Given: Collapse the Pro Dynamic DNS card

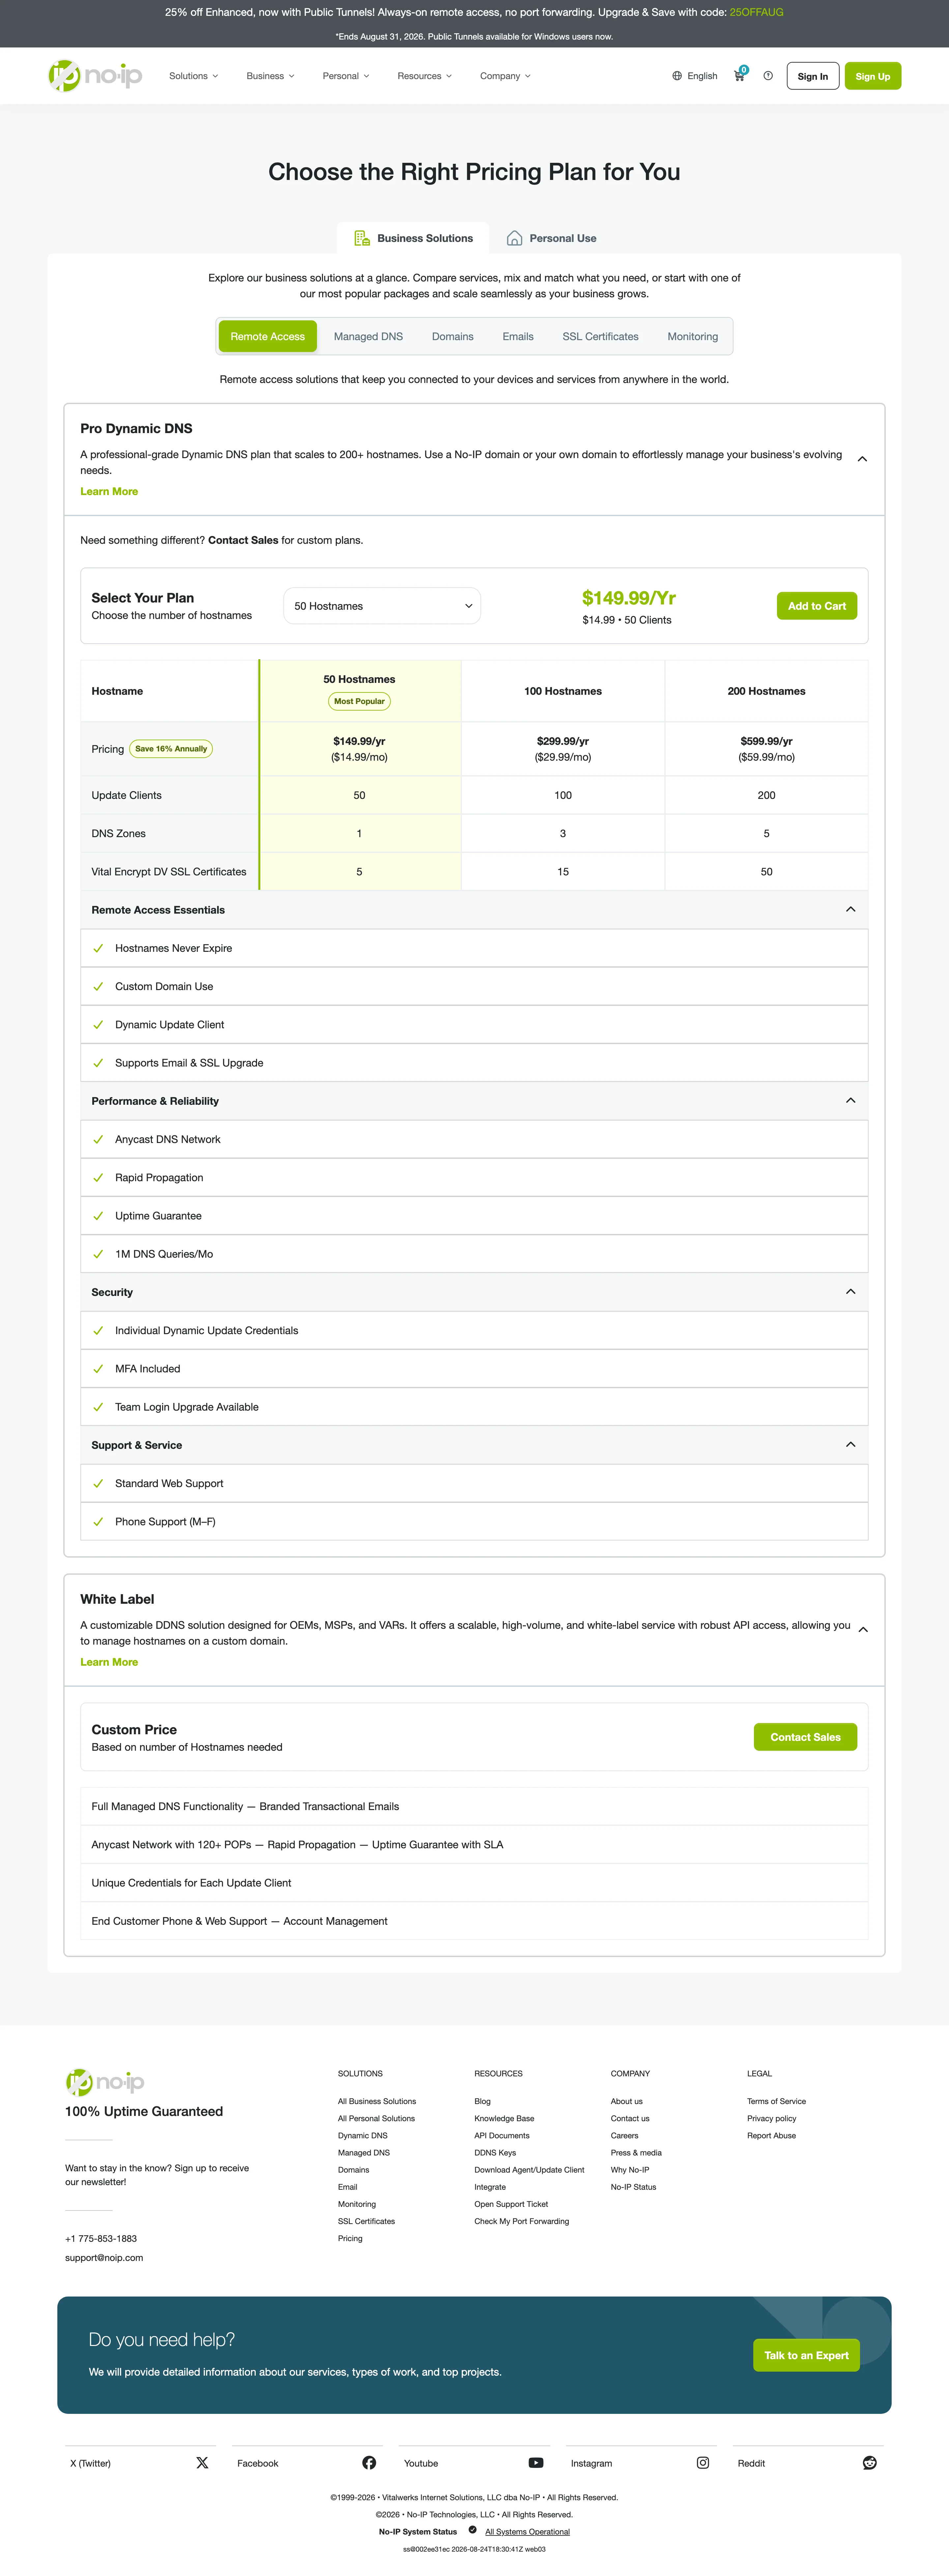Looking at the screenshot, I should click(x=862, y=459).
